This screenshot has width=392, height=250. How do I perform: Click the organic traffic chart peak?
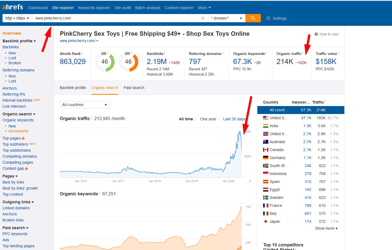(239, 132)
